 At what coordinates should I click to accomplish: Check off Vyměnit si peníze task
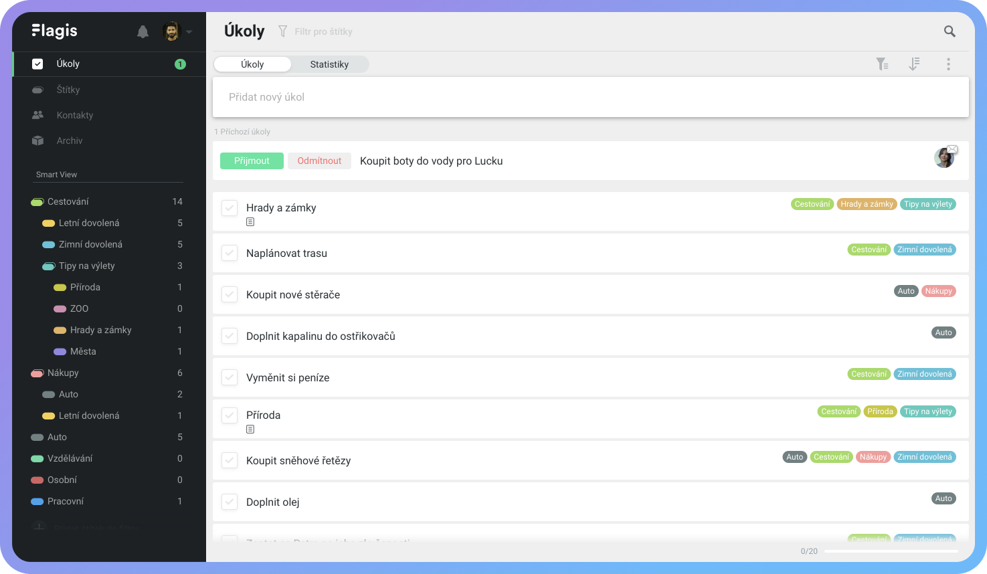click(230, 377)
